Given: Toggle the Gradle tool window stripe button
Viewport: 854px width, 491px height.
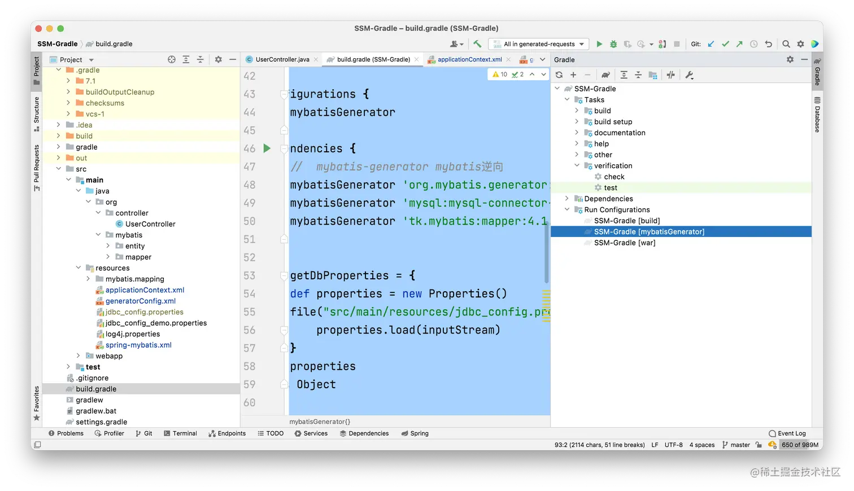Looking at the screenshot, I should tap(817, 71).
